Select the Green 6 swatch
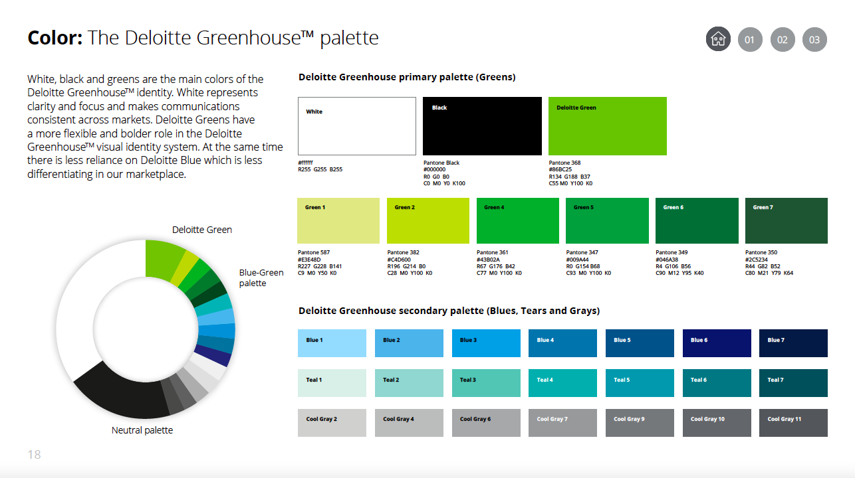The width and height of the screenshot is (855, 478). click(x=697, y=220)
